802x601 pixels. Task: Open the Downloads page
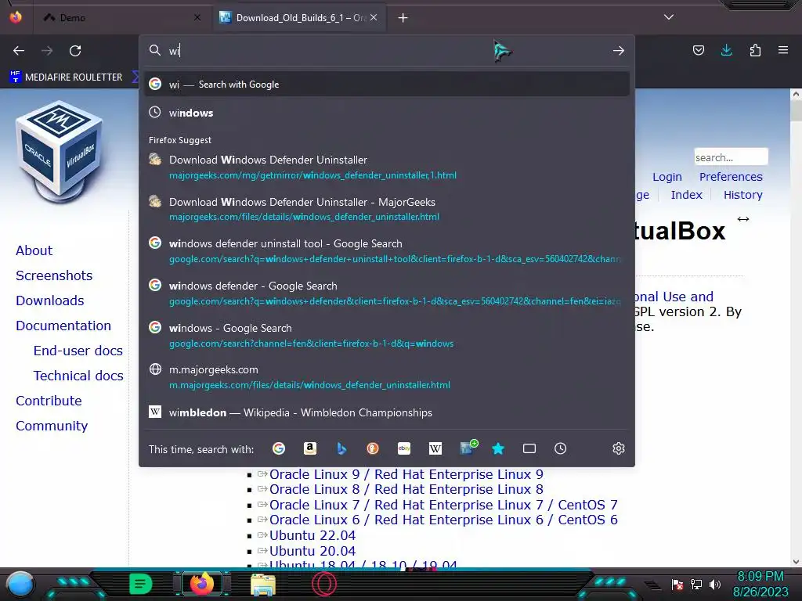click(49, 300)
